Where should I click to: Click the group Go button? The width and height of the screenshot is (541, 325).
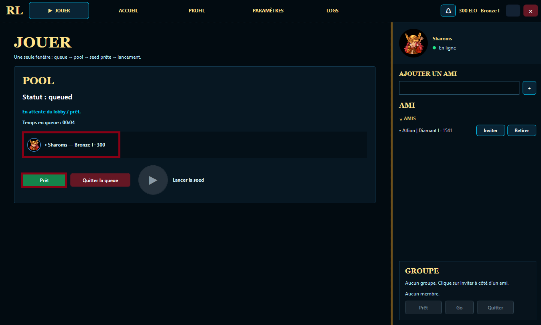coord(459,307)
